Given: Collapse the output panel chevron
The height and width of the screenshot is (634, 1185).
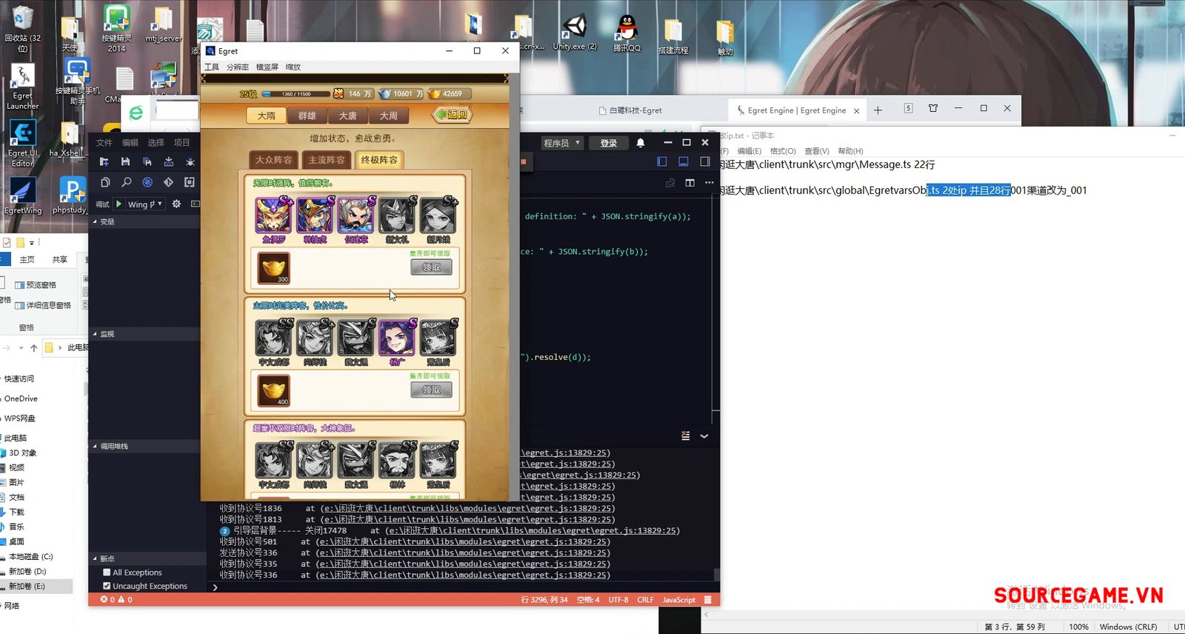Looking at the screenshot, I should click(x=704, y=436).
